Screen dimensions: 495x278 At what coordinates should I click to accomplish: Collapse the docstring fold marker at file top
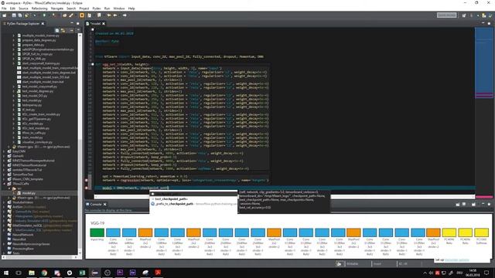click(x=93, y=29)
